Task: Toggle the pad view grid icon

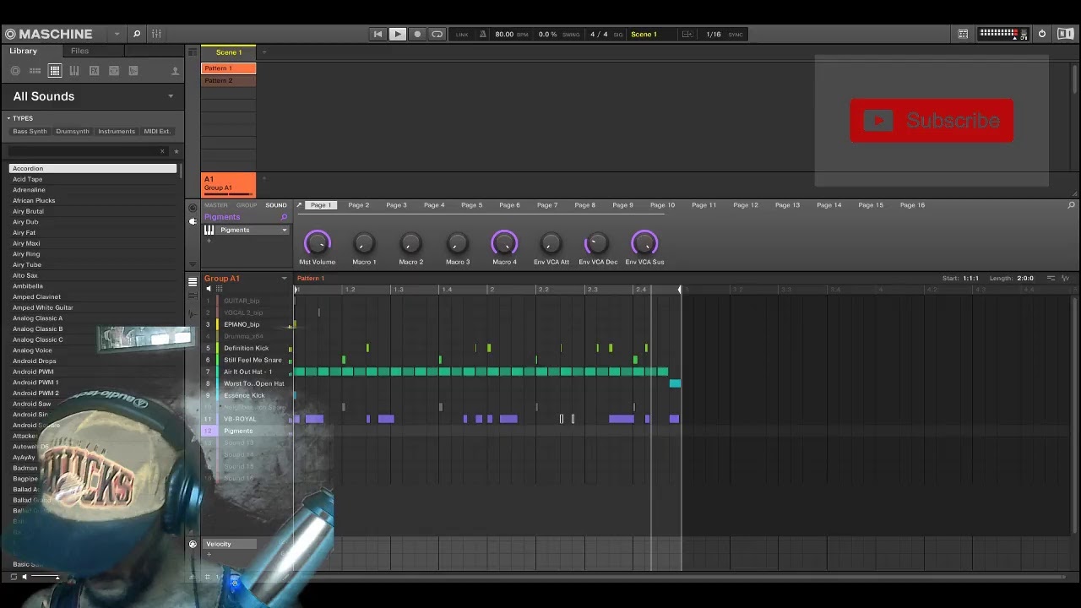Action: pyautogui.click(x=220, y=290)
